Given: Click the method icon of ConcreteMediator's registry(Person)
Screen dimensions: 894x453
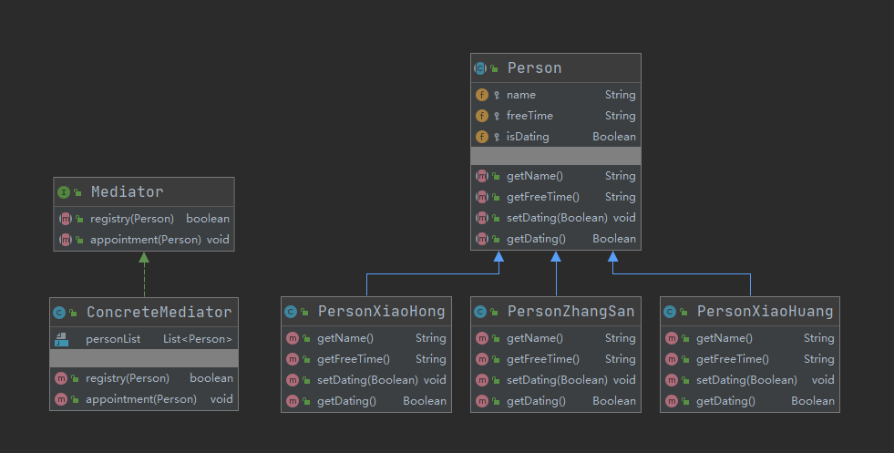Looking at the screenshot, I should tap(61, 378).
